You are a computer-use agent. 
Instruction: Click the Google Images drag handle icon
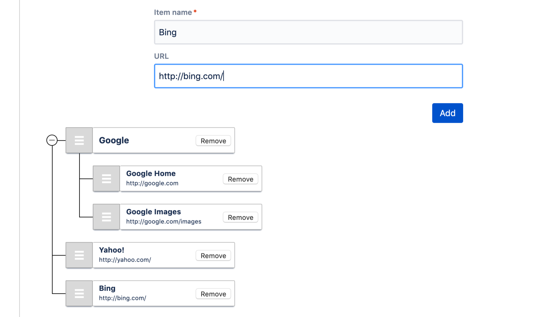click(x=106, y=217)
